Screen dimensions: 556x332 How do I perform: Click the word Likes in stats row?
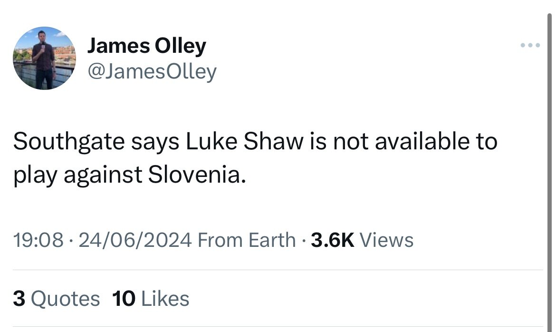coord(165,299)
